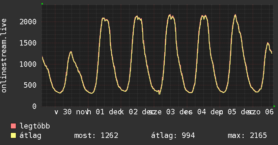This screenshot has height=145, width=278.
Task: Click the smallest peak near v 30 nov
Action: (71, 52)
